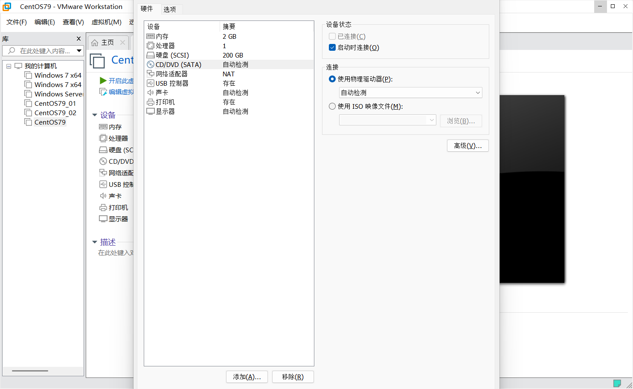Select the USB 控制器 icon in dialog list
The image size is (633, 389).
[x=150, y=83]
